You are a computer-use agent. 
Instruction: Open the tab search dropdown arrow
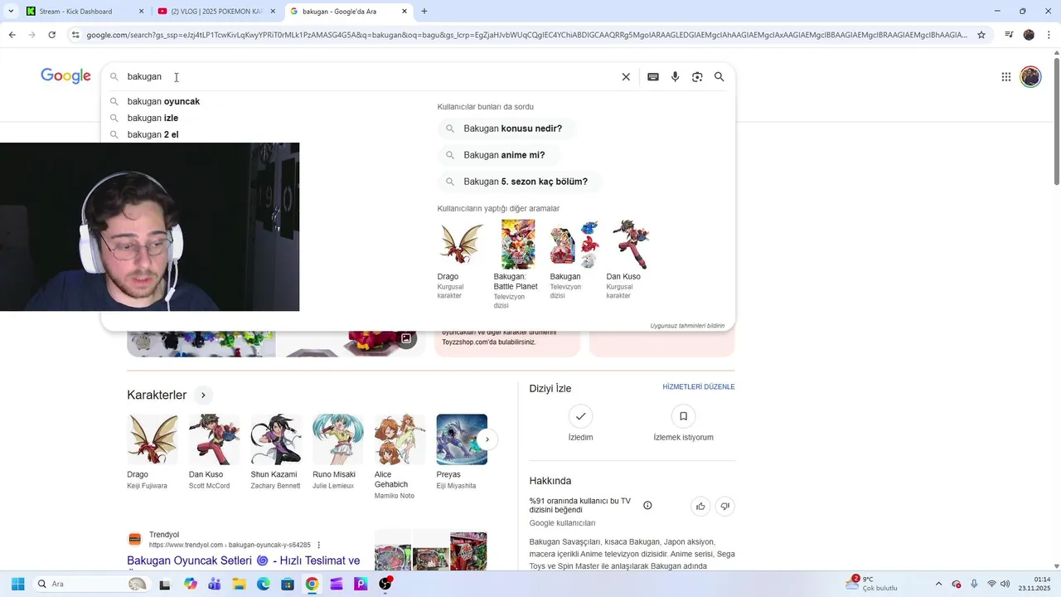[11, 12]
